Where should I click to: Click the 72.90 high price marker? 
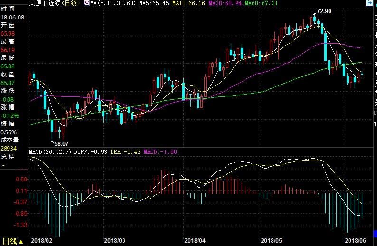[x=324, y=11]
